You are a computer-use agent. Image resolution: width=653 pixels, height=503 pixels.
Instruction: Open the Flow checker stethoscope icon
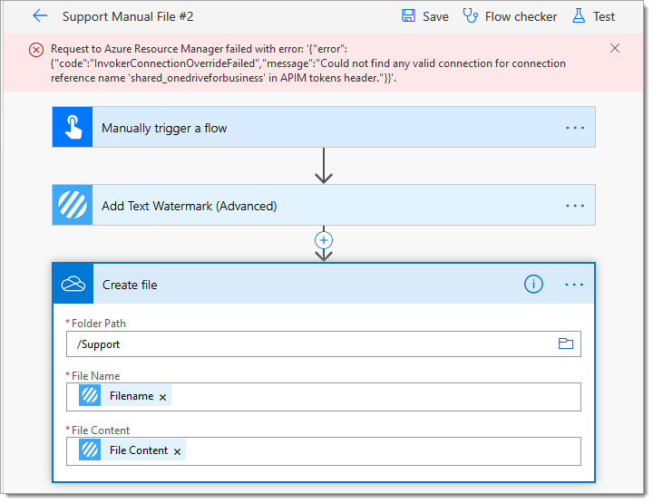click(470, 15)
